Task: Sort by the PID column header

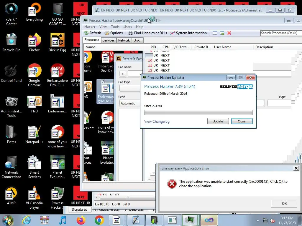Action: [153, 47]
